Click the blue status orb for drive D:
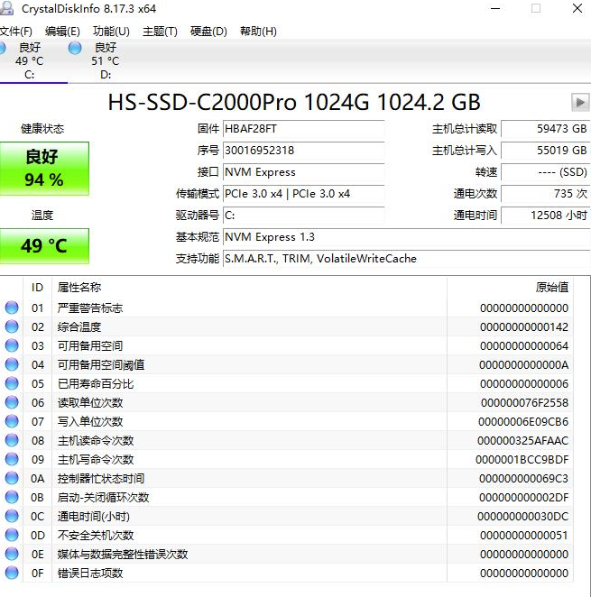This screenshot has width=591, height=597. (75, 47)
